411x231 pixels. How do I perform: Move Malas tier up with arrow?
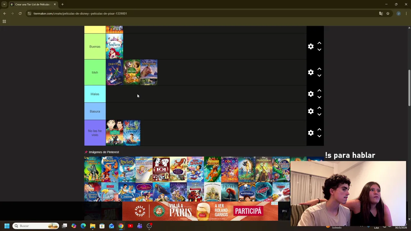319,90
